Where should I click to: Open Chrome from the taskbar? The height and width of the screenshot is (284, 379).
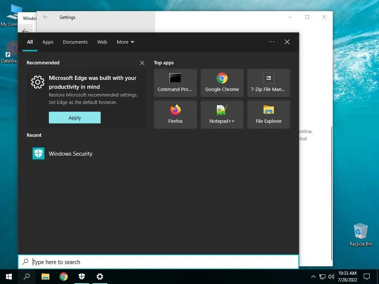click(x=64, y=277)
